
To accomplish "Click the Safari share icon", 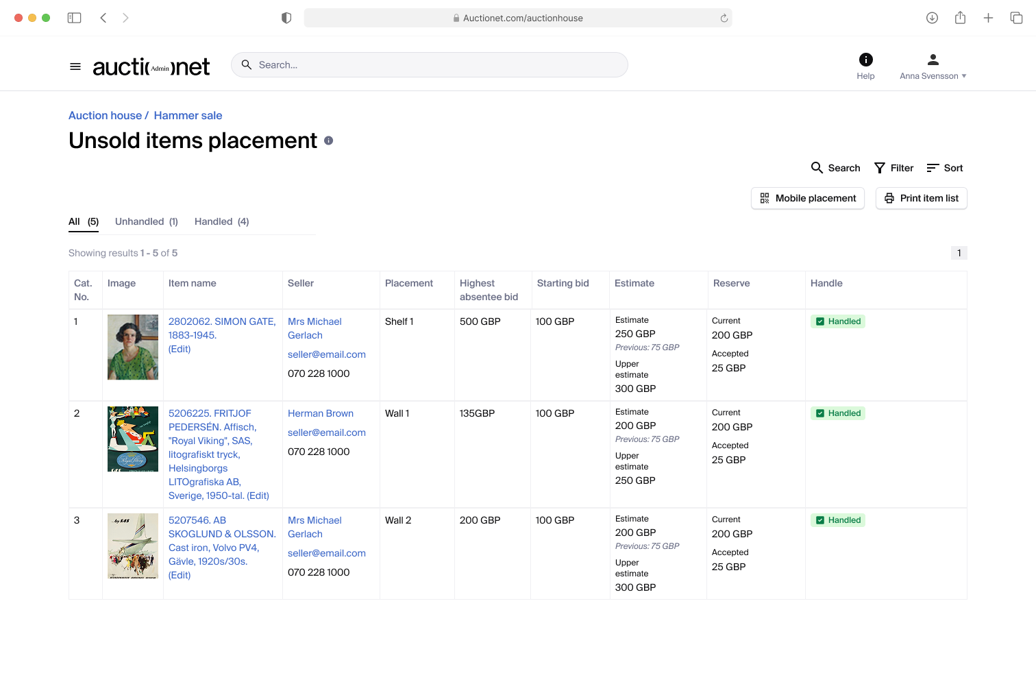I will point(960,18).
